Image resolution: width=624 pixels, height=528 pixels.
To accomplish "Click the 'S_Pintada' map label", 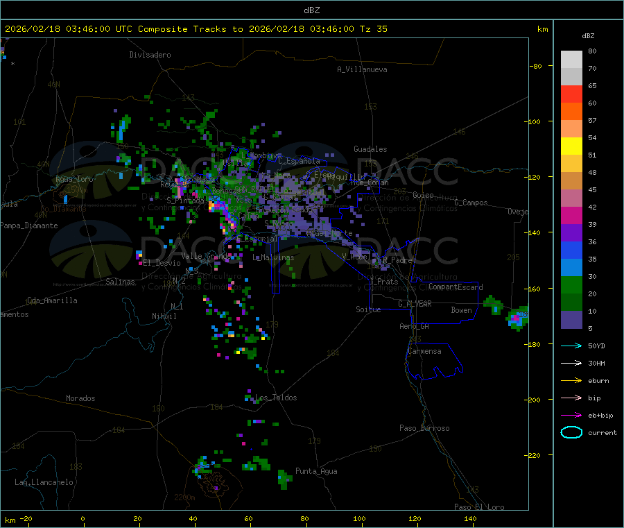I will pyautogui.click(x=185, y=201).
